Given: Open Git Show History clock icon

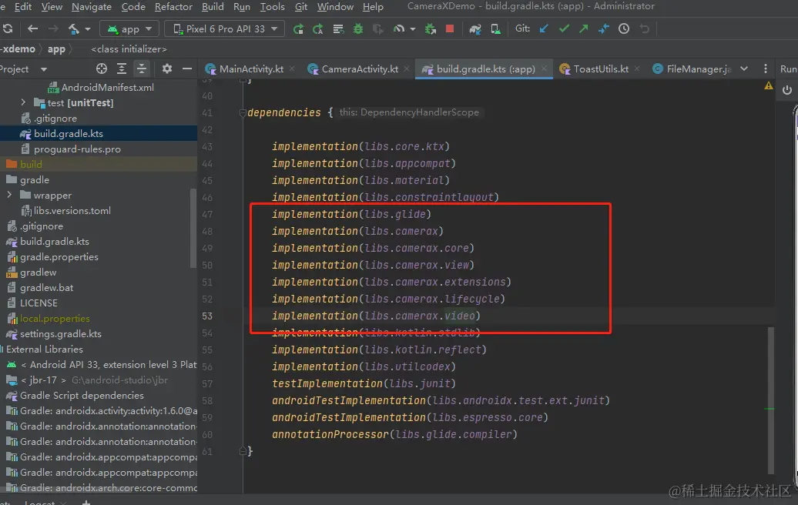Looking at the screenshot, I should click(x=624, y=29).
